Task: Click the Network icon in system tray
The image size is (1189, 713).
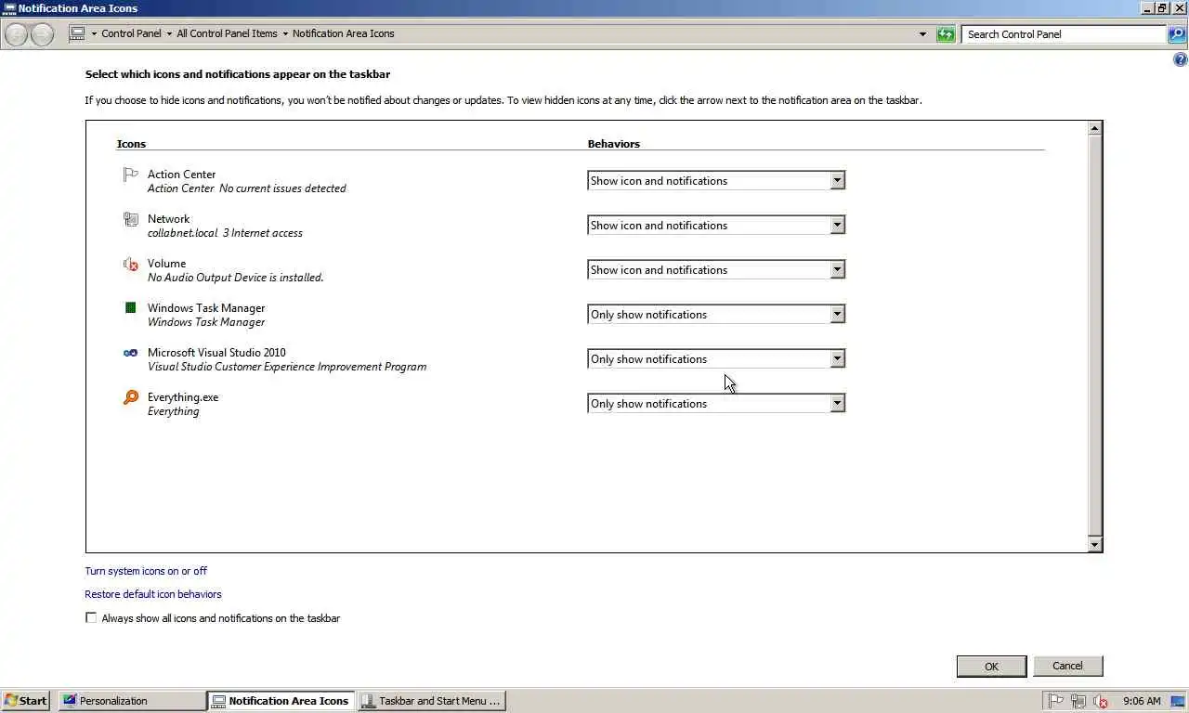Action: 1078,701
